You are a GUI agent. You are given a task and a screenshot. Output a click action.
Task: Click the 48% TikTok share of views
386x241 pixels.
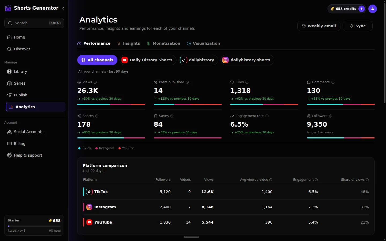[365, 192]
